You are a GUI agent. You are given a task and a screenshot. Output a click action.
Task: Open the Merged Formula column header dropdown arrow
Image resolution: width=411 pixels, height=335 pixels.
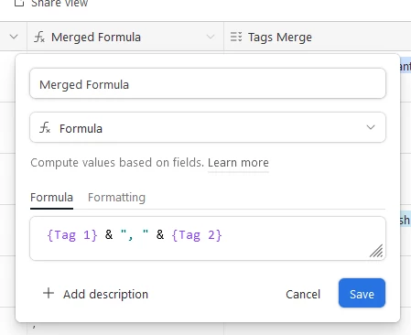[211, 37]
